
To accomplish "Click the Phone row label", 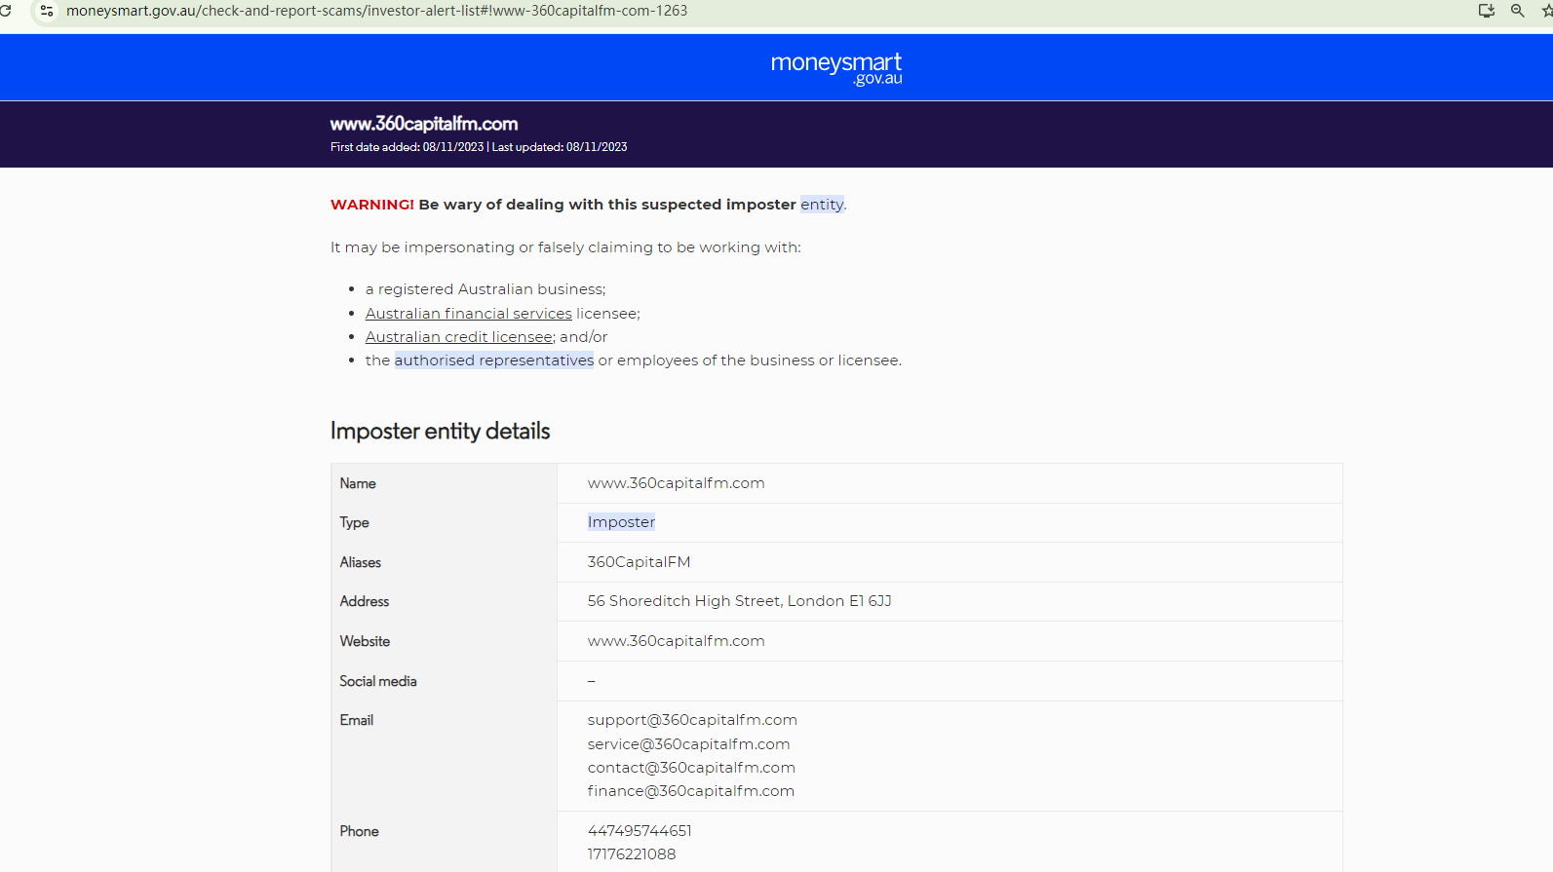I will pos(360,831).
